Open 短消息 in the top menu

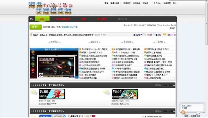(146, 3)
